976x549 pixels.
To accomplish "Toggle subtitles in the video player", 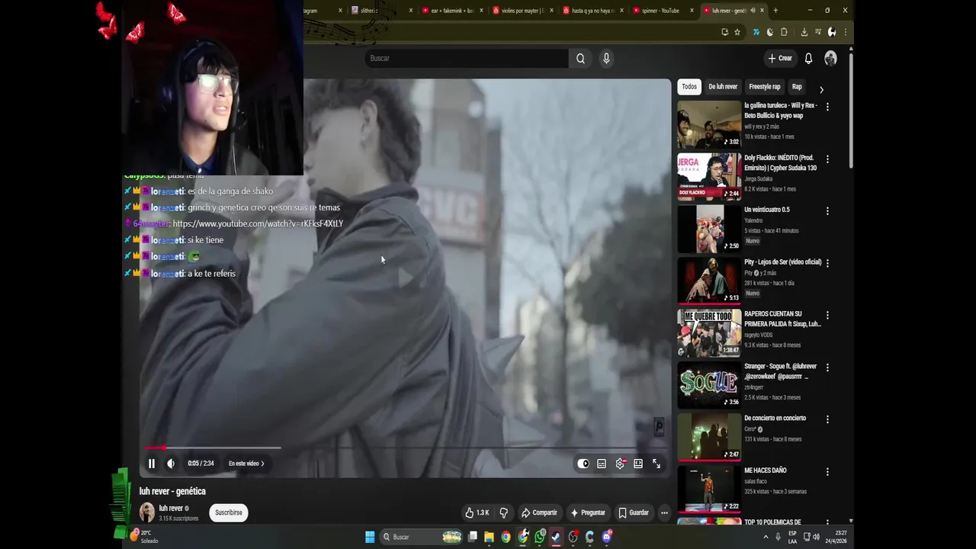I will (x=602, y=464).
